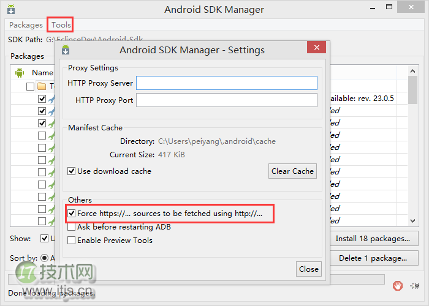The width and height of the screenshot is (429, 306).
Task: Close the Settings dialog with Close button
Action: 309,269
